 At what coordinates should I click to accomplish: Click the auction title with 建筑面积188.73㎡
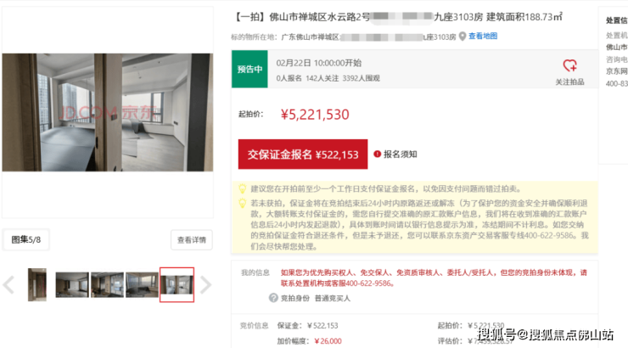coord(398,17)
